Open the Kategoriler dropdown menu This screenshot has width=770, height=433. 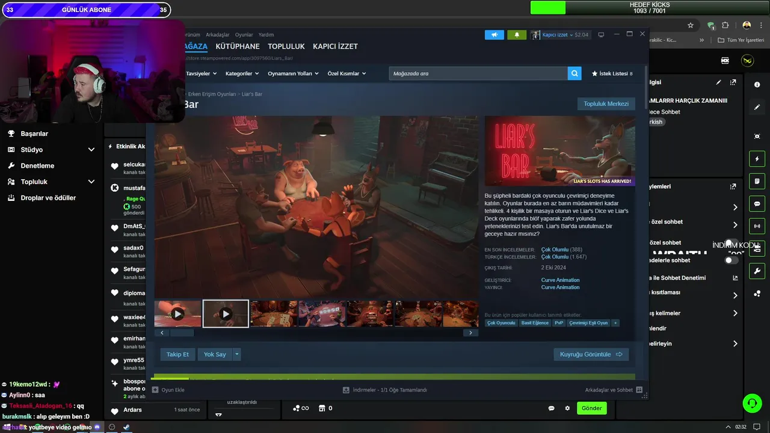tap(242, 73)
